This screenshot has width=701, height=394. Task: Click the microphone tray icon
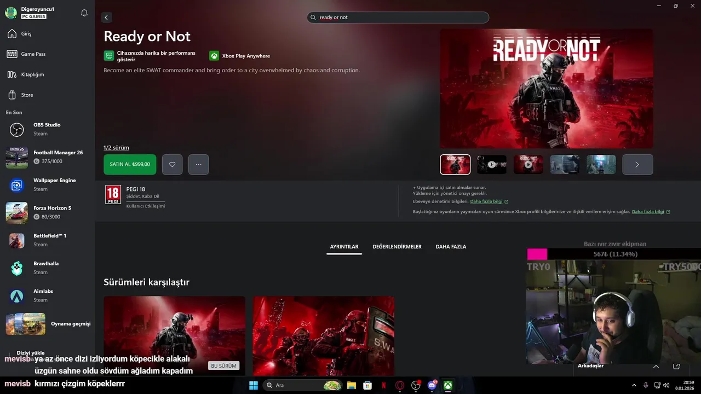point(646,385)
